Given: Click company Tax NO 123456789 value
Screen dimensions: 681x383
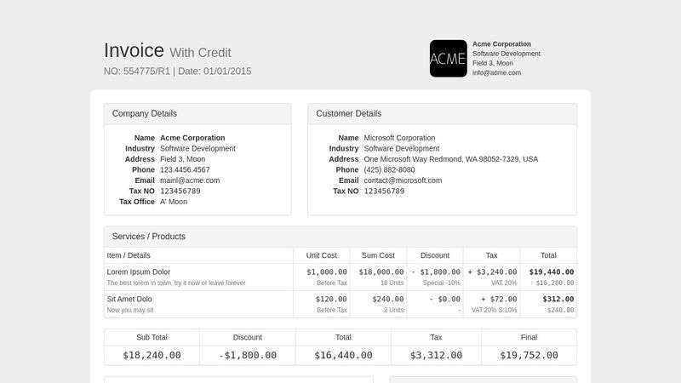Looking at the screenshot, I should click(x=180, y=191).
